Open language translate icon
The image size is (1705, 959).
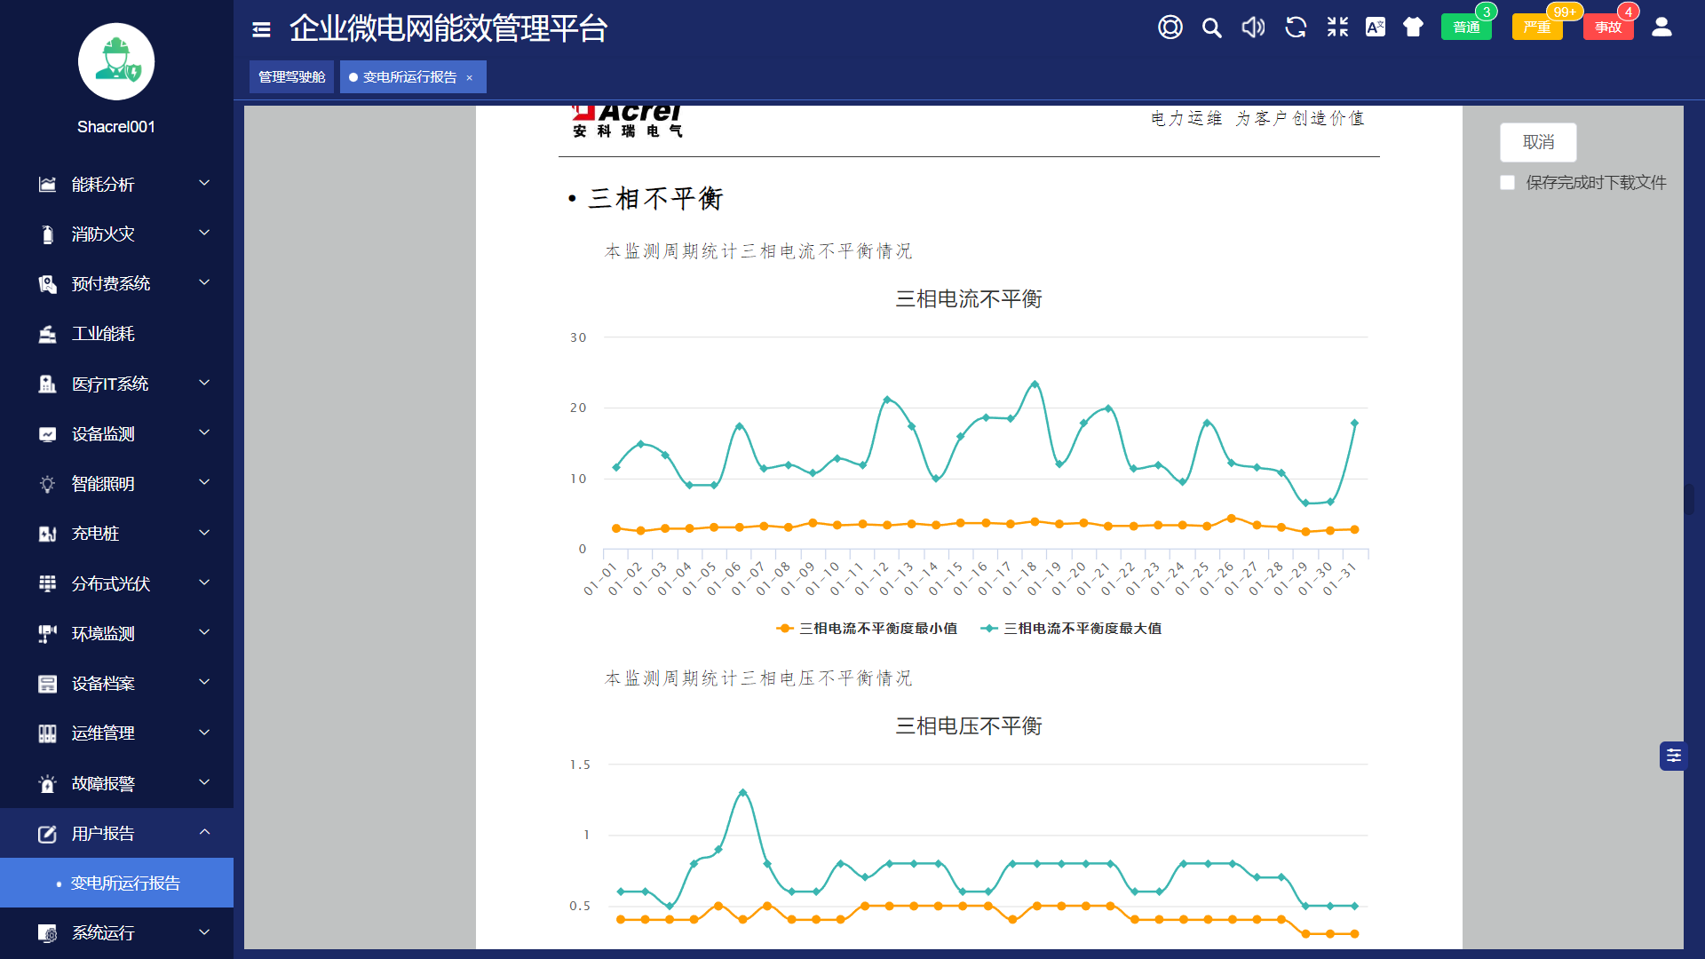click(1376, 28)
